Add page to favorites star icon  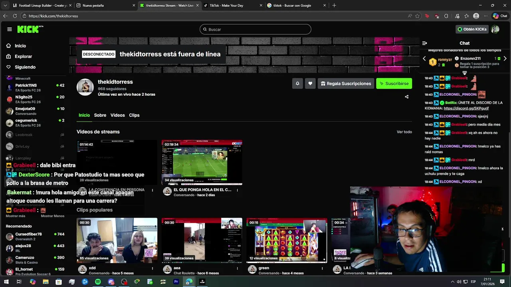click(418, 16)
